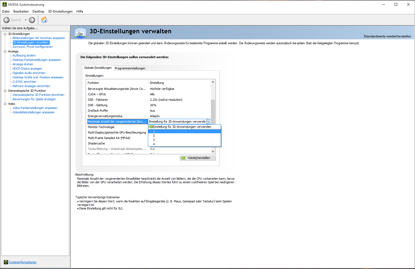Open the back history dropdown arrow
The height and width of the screenshot is (269, 415).
[26, 20]
